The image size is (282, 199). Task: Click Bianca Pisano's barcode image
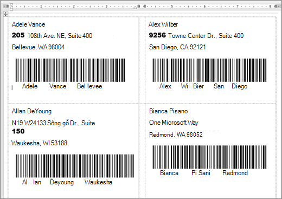coord(209,157)
